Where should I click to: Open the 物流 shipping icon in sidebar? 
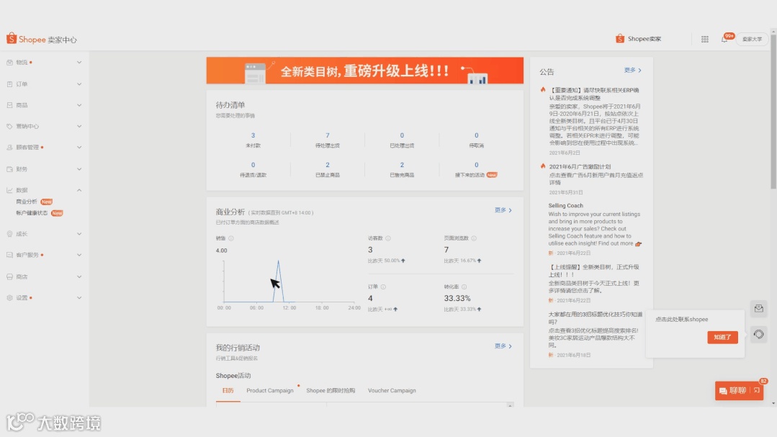coord(9,63)
